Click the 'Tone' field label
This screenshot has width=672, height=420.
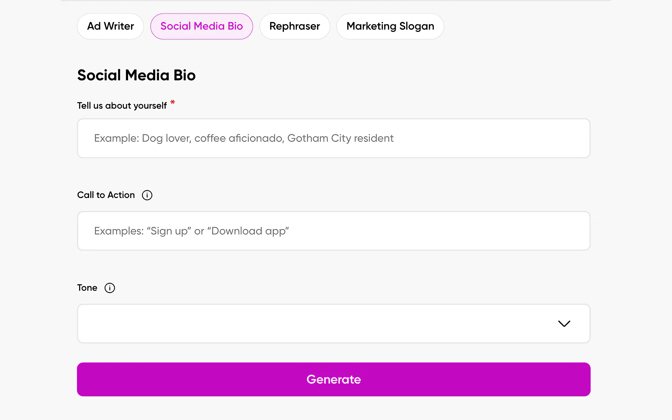[x=87, y=288]
